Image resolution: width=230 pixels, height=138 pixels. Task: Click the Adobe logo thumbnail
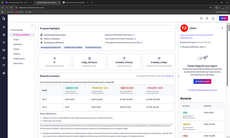click(x=184, y=28)
